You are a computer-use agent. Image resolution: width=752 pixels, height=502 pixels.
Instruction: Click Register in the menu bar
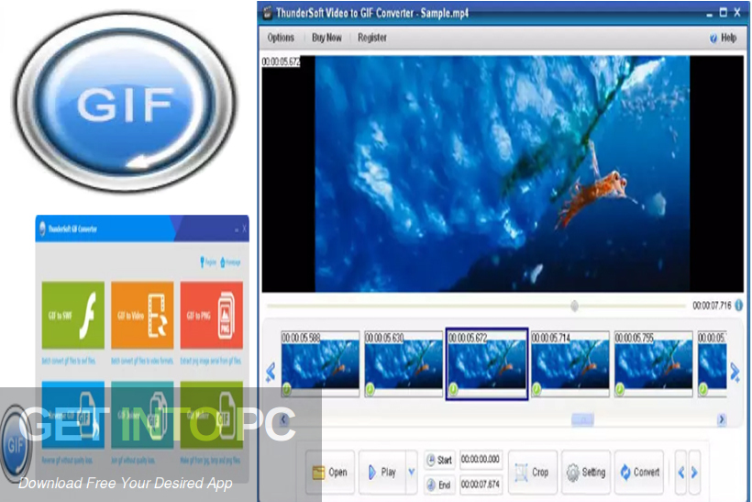coord(372,38)
